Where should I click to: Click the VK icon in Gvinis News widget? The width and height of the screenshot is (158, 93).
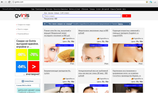click(23, 81)
